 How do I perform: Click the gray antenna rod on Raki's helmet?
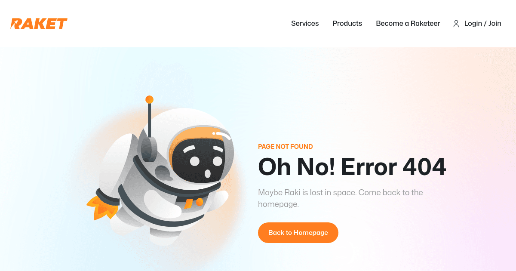(x=149, y=120)
